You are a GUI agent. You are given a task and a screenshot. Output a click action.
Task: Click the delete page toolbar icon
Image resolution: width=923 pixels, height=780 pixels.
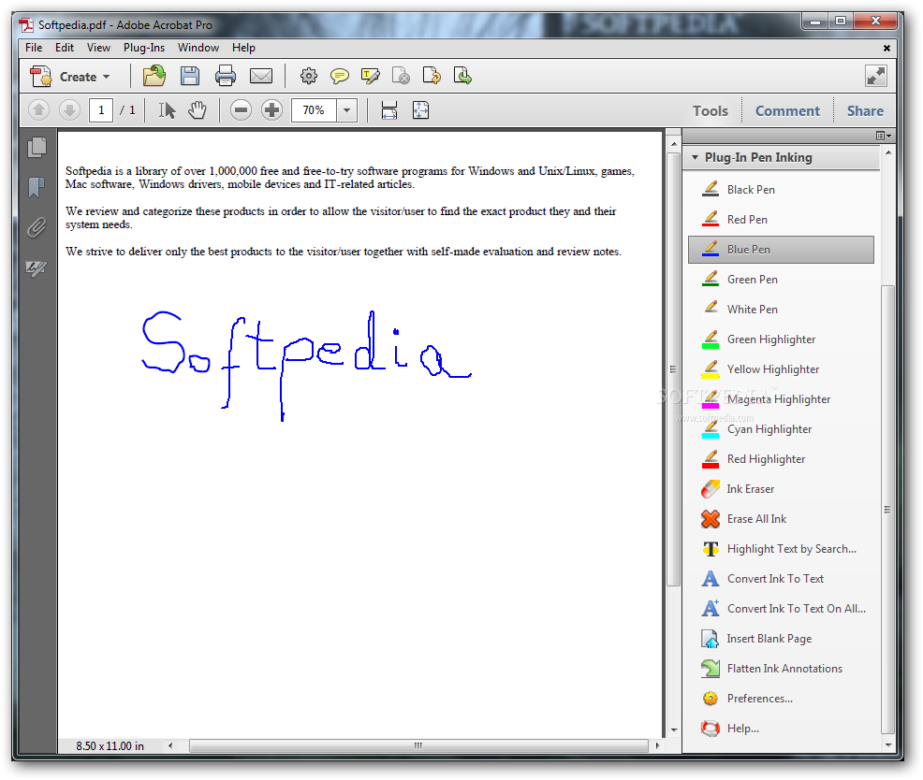tap(401, 76)
